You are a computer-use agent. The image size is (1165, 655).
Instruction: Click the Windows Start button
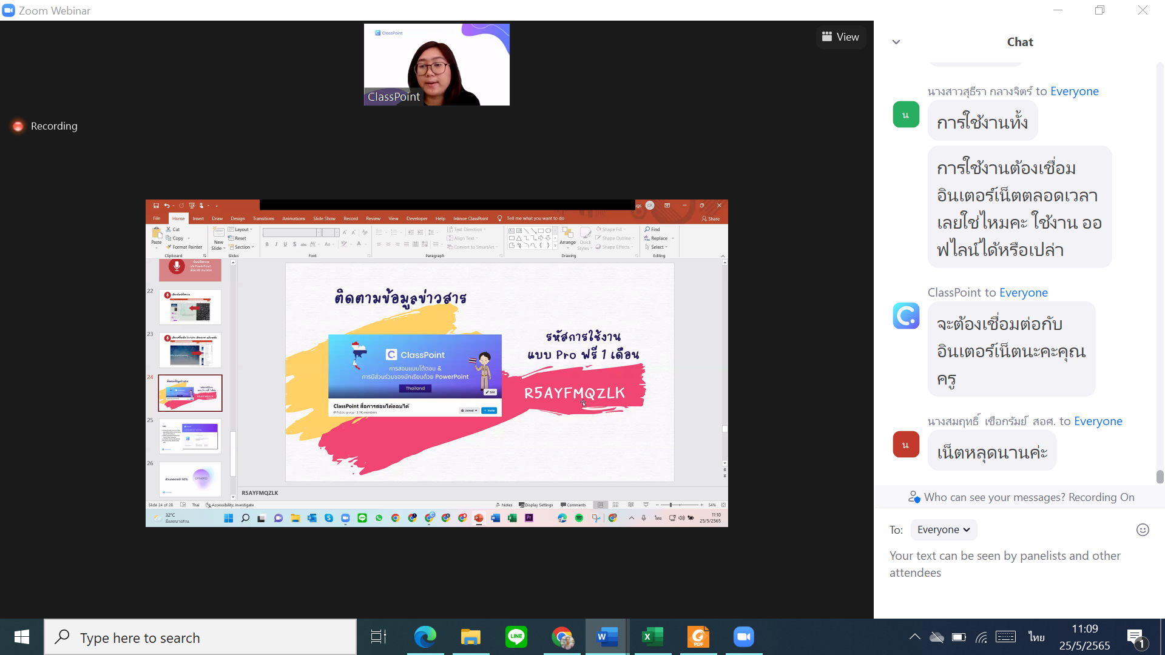click(22, 637)
